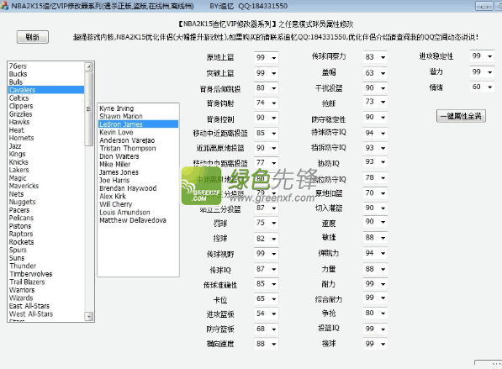
Task: Click the team list scrollbar thumb
Action: coord(89,108)
